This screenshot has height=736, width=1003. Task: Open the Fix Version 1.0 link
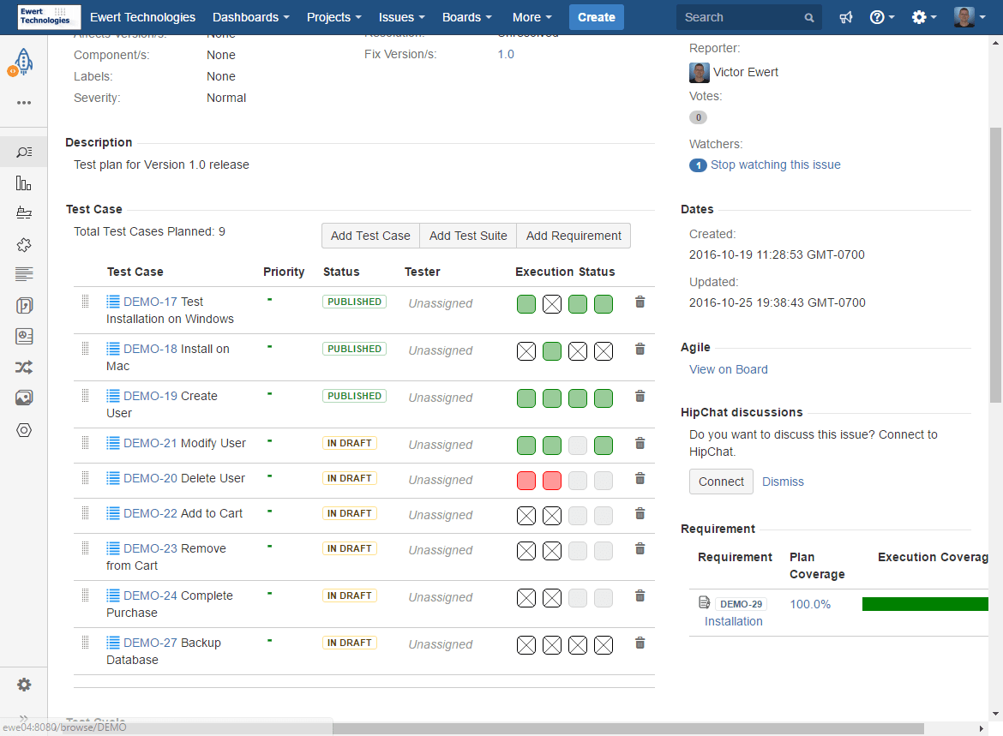(x=506, y=54)
